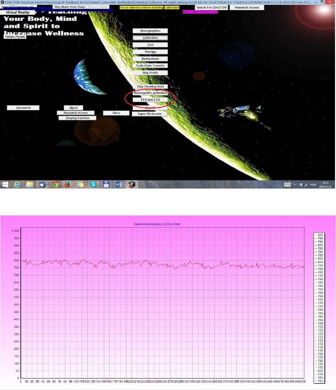The image size is (336, 390).
Task: Click Stop Music from Clasp
Action: (x=69, y=7)
